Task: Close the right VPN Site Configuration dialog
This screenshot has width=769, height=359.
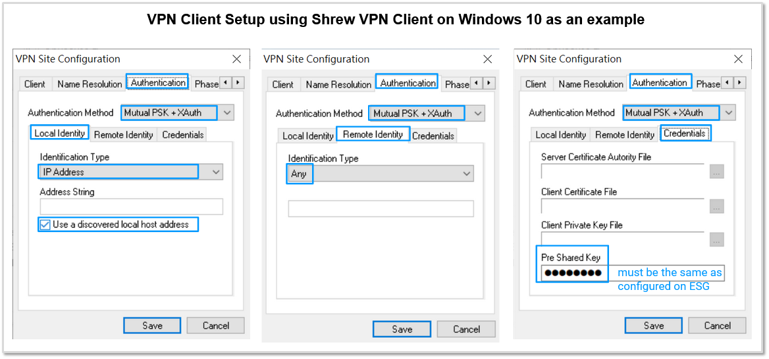Action: 738,59
